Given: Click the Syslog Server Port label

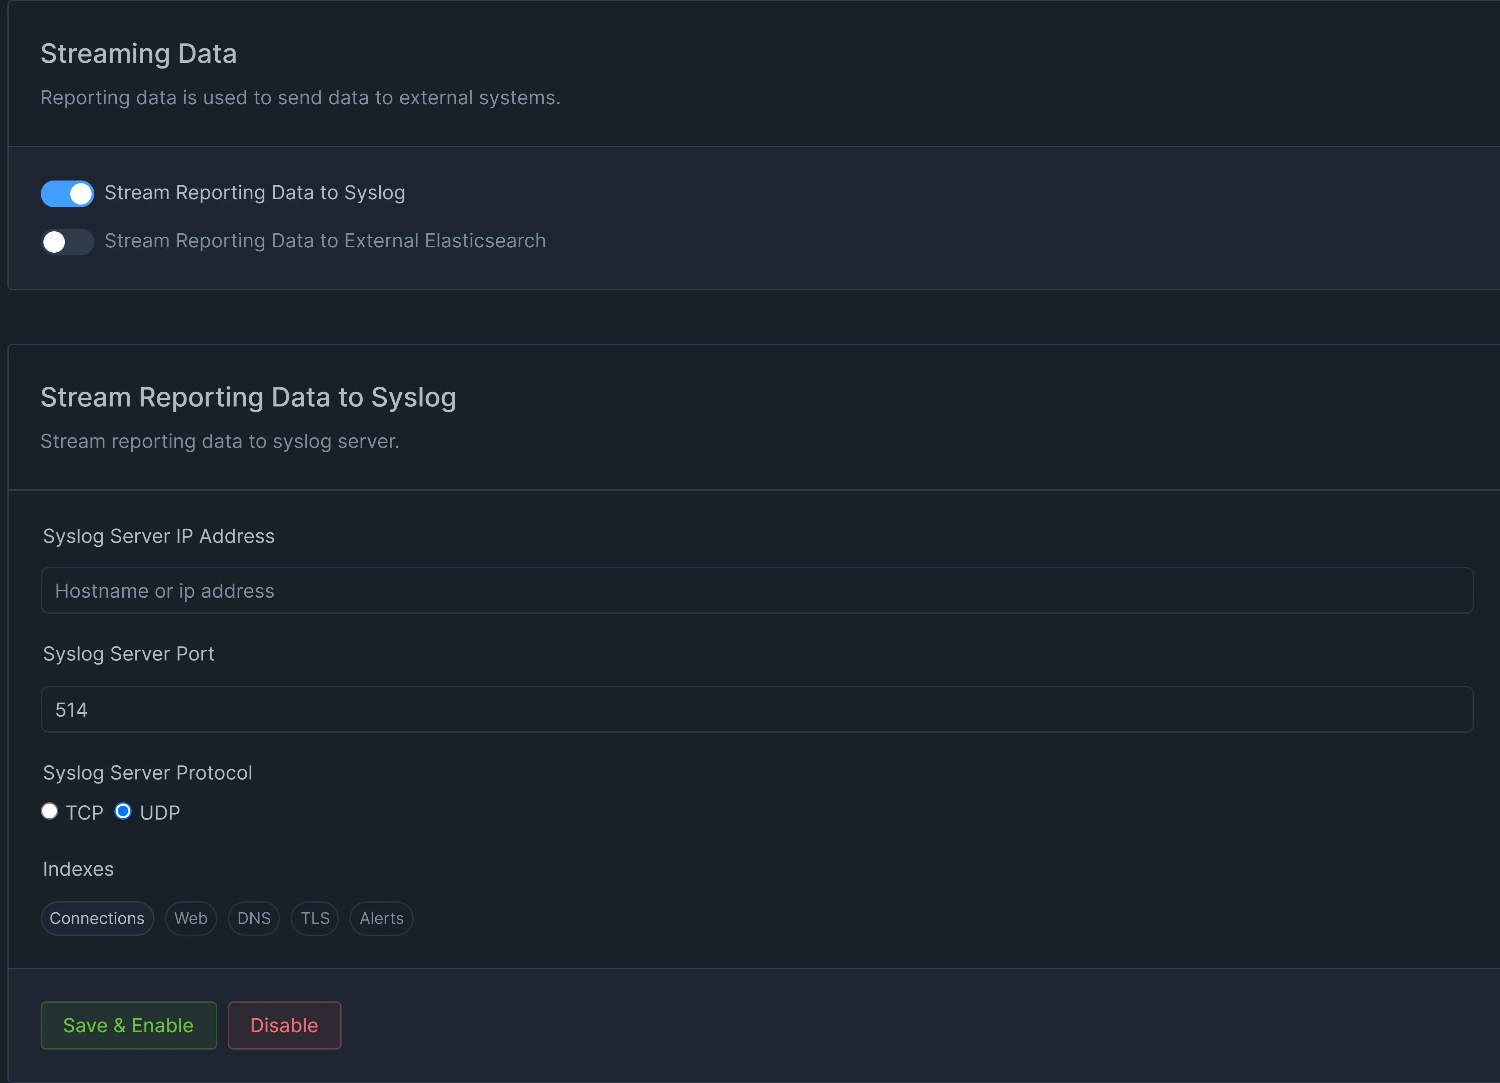Looking at the screenshot, I should coord(128,653).
